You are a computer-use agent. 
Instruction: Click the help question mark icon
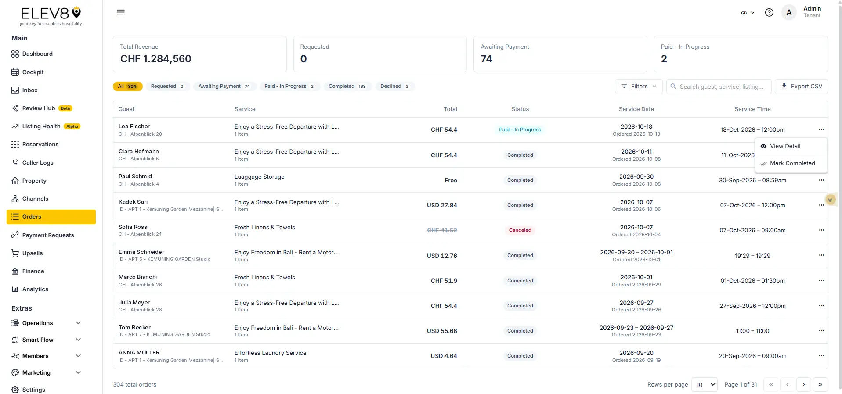(x=769, y=13)
